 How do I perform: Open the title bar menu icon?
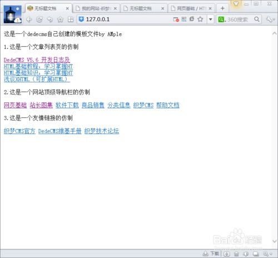tap(256, 3)
